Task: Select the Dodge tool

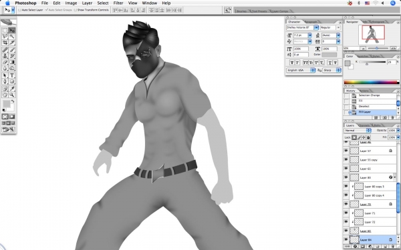Action: 12,68
